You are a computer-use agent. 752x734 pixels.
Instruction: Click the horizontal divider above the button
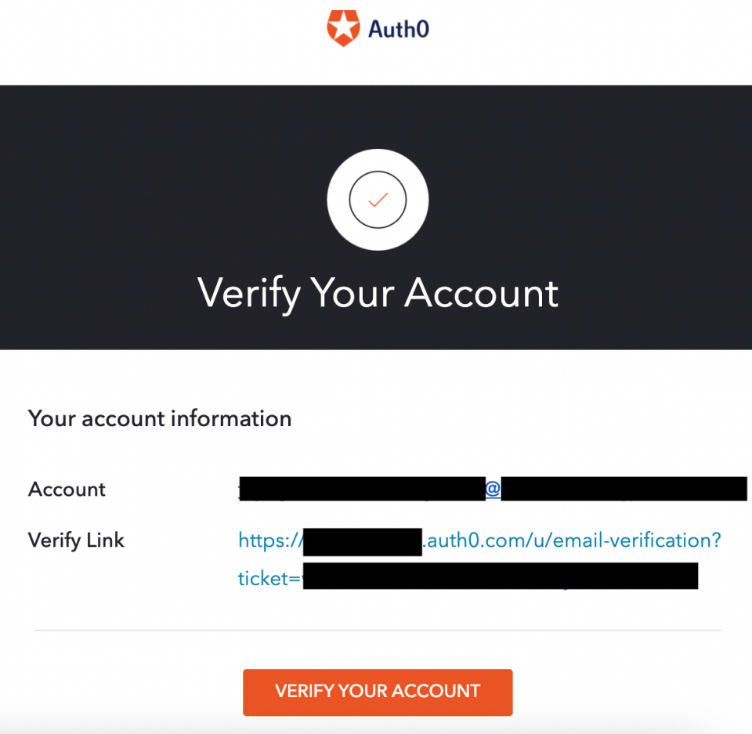tap(378, 627)
